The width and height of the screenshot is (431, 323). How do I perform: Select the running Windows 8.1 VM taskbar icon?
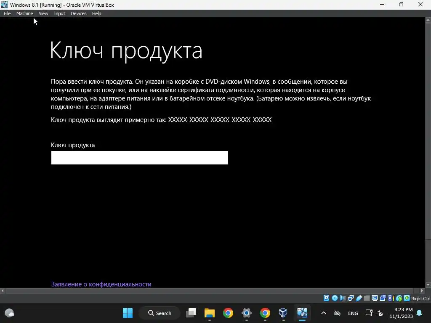302,313
